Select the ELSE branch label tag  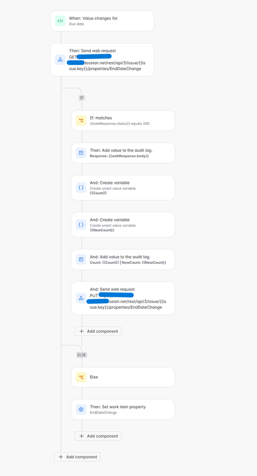click(x=81, y=354)
